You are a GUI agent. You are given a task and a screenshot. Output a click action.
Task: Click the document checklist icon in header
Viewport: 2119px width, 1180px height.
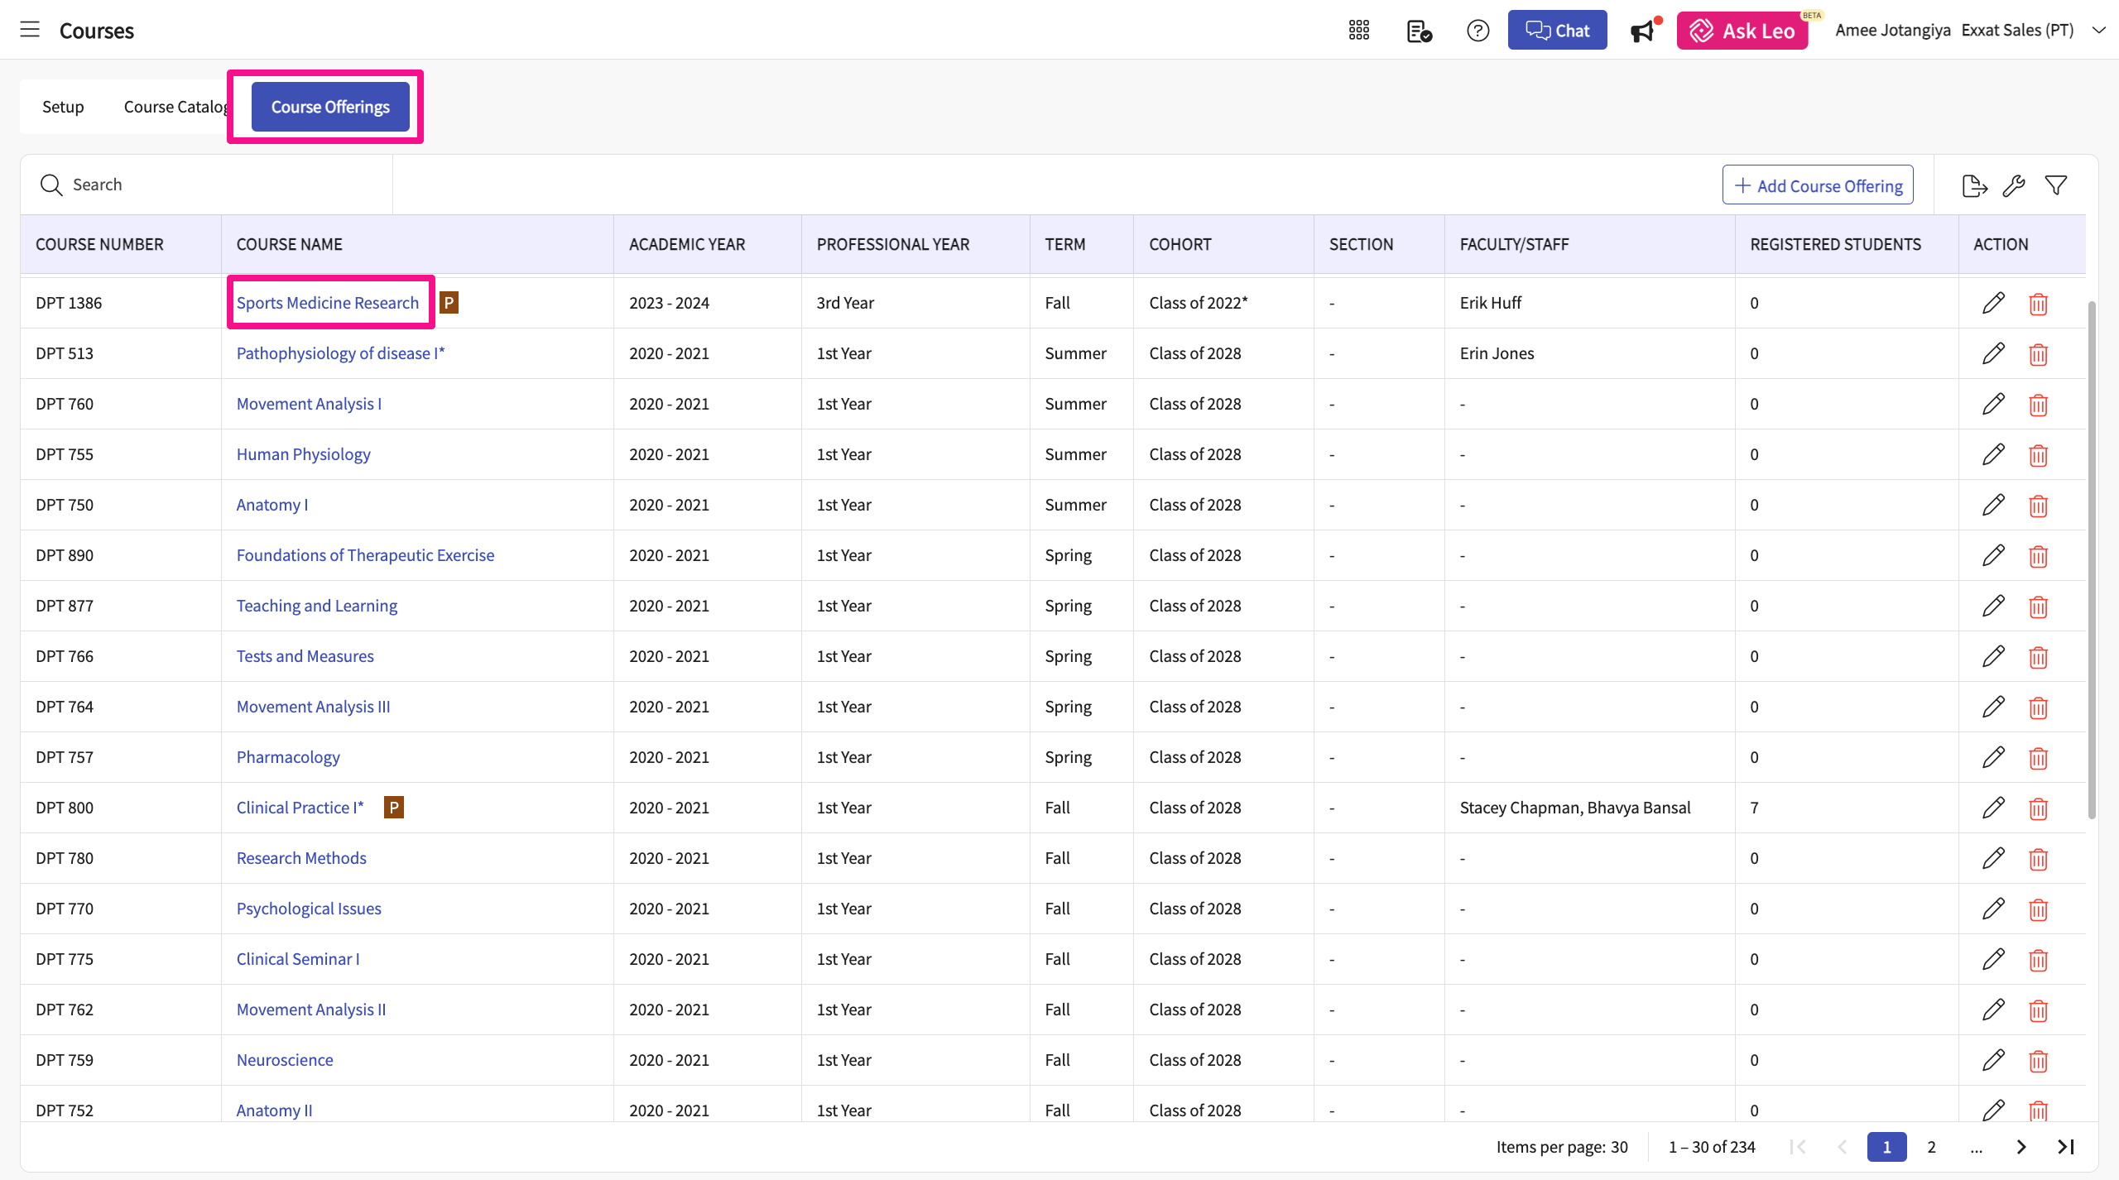pos(1419,31)
